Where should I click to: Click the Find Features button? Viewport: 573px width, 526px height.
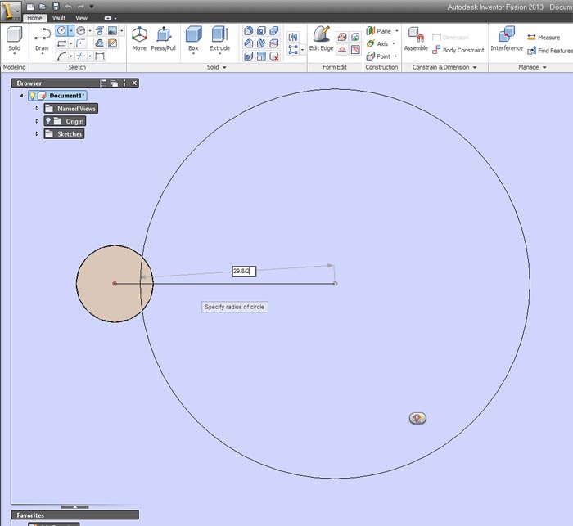(x=550, y=51)
